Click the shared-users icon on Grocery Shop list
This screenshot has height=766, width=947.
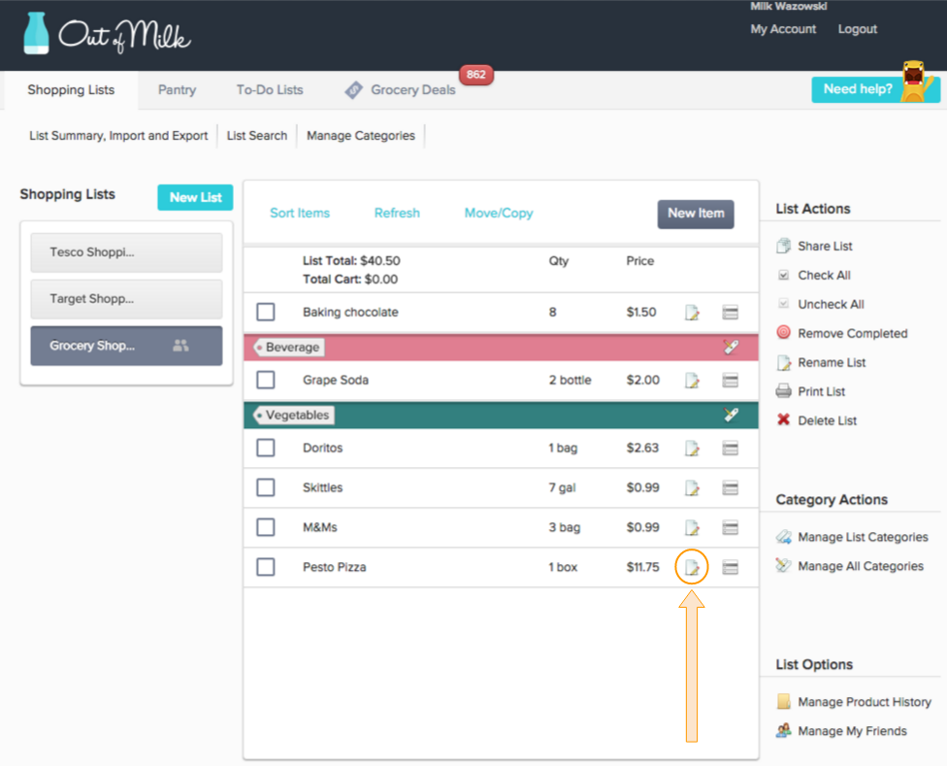click(180, 346)
